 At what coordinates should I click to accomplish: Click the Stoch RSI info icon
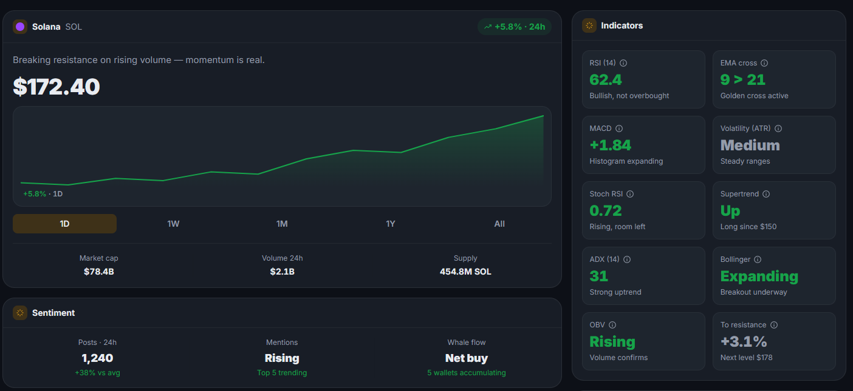click(630, 194)
